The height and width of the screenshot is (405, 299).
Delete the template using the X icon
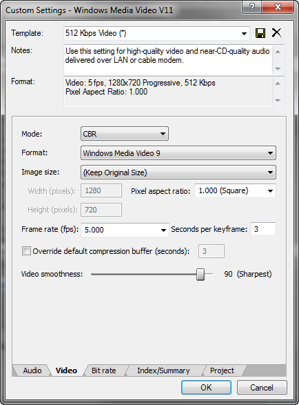click(276, 33)
